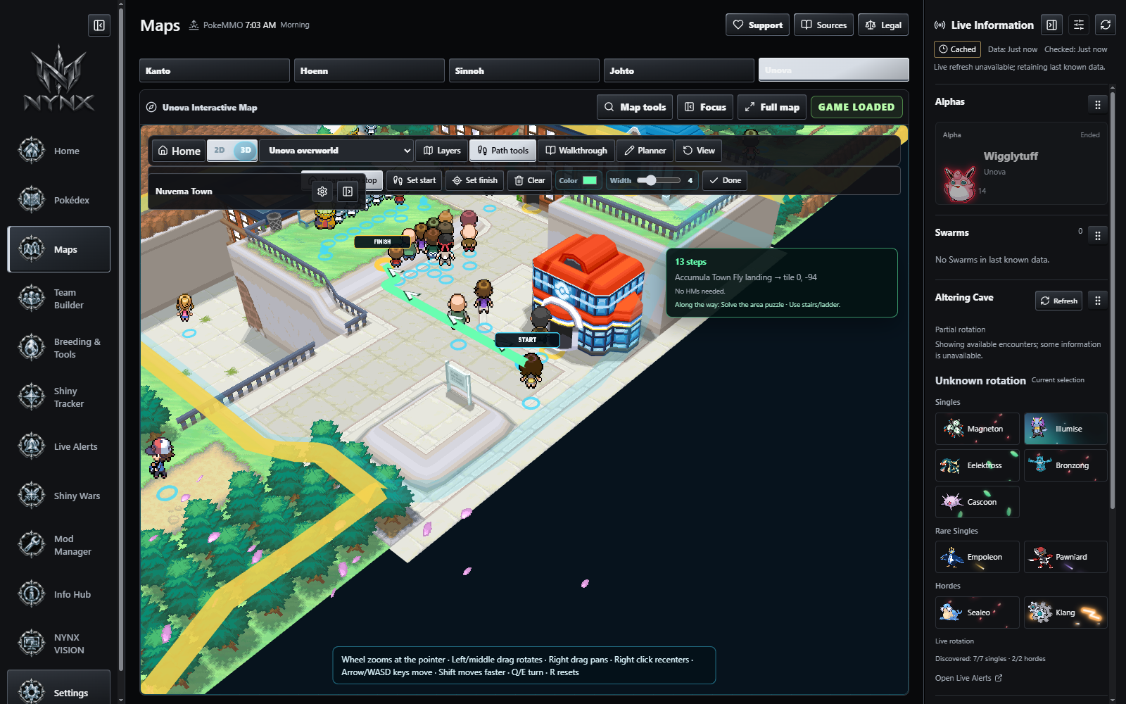Toggle the Planner mode

point(645,151)
